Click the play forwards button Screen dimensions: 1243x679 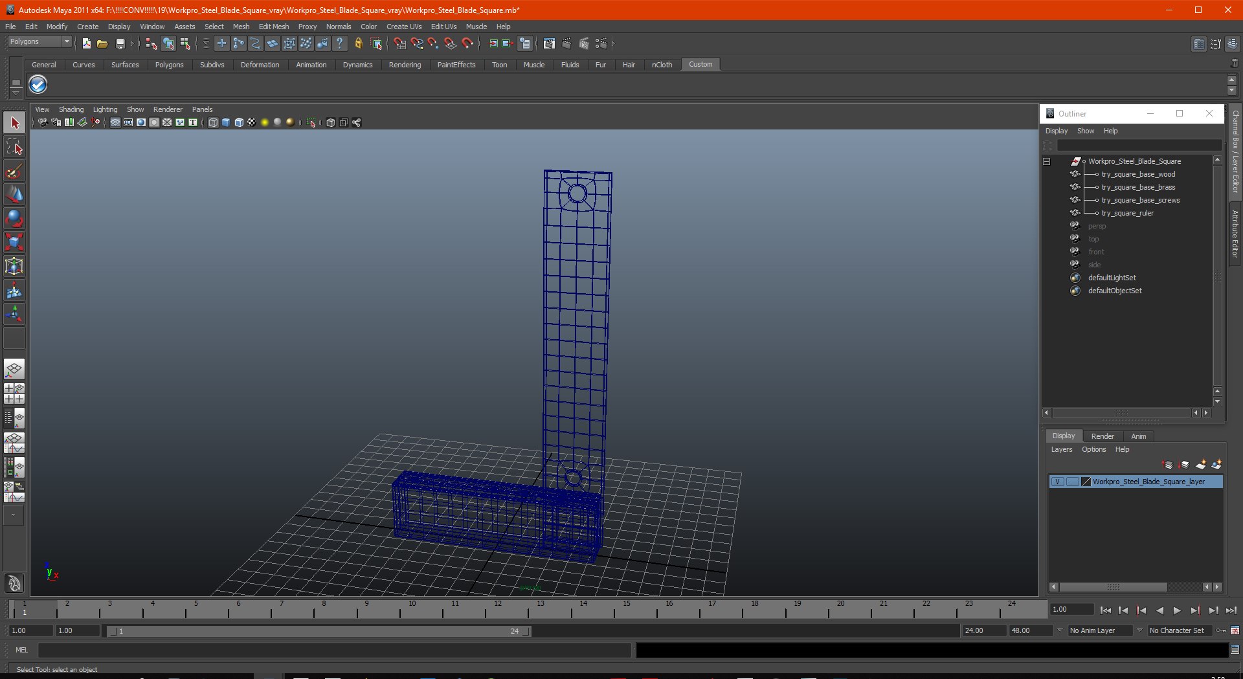(1177, 610)
